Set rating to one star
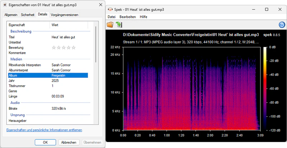This screenshot has height=148, width=287. click(54, 48)
